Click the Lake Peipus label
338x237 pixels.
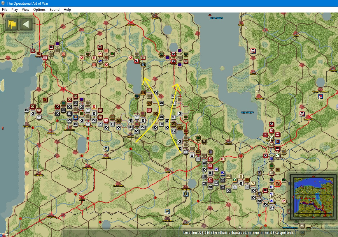[216, 18]
